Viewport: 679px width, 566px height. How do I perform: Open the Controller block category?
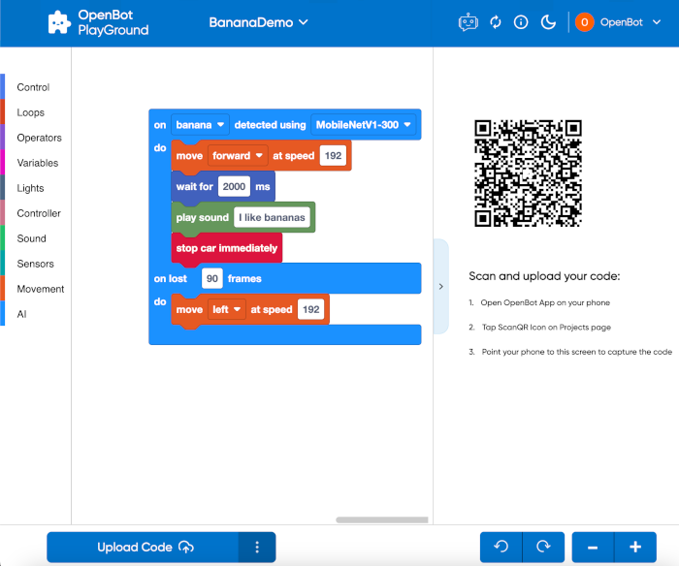tap(39, 213)
